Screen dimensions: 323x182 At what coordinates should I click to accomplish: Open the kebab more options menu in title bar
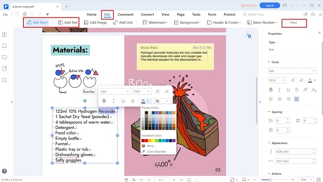coord(292,5)
